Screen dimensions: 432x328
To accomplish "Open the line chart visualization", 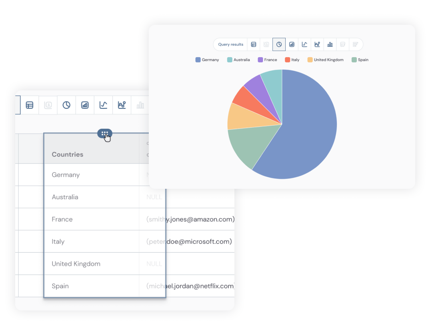I will 304,44.
